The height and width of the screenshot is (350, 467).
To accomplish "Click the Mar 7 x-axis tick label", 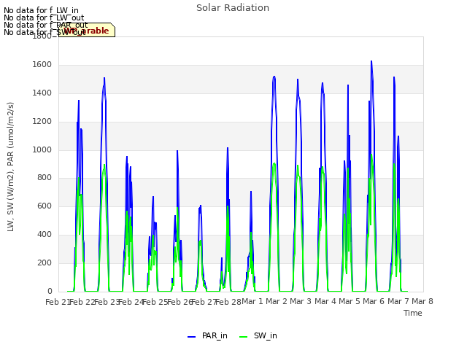I will [x=398, y=301].
